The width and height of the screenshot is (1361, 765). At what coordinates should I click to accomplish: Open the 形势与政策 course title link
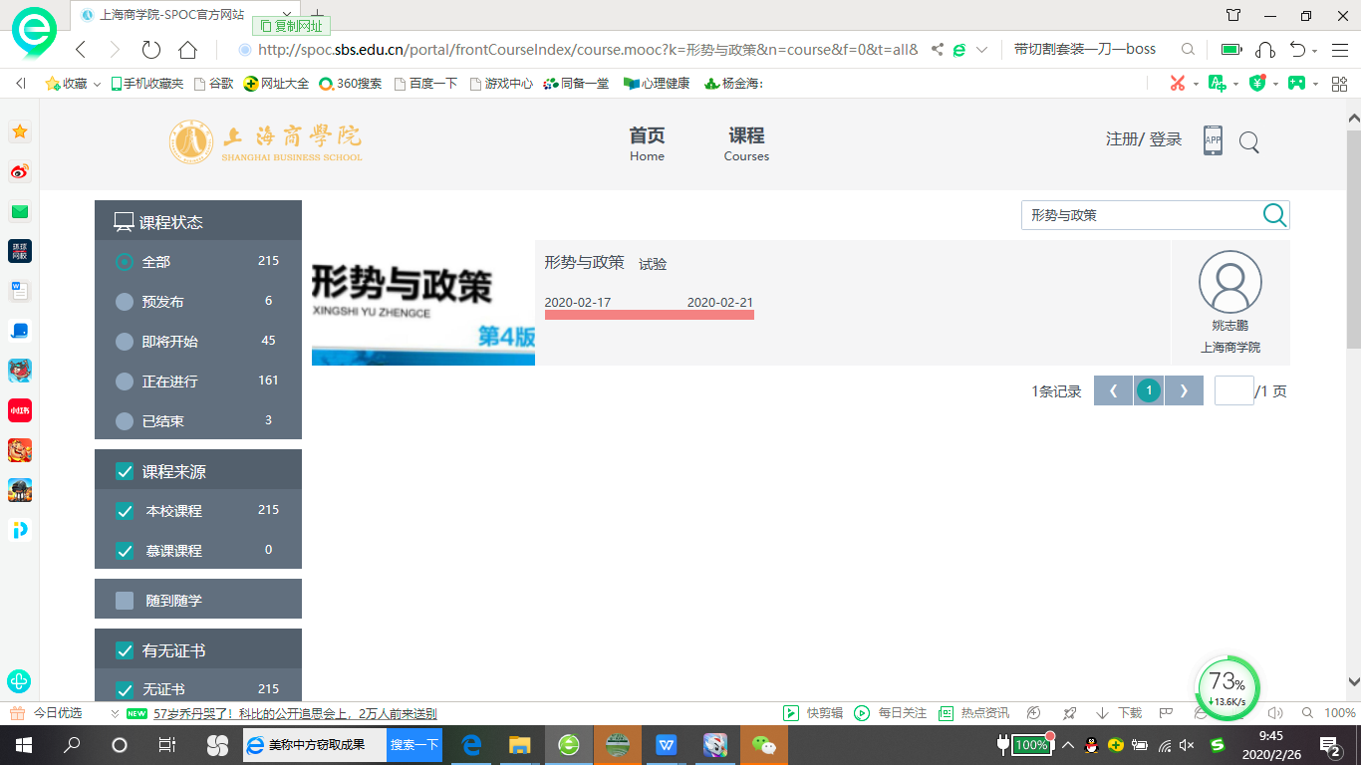click(584, 263)
